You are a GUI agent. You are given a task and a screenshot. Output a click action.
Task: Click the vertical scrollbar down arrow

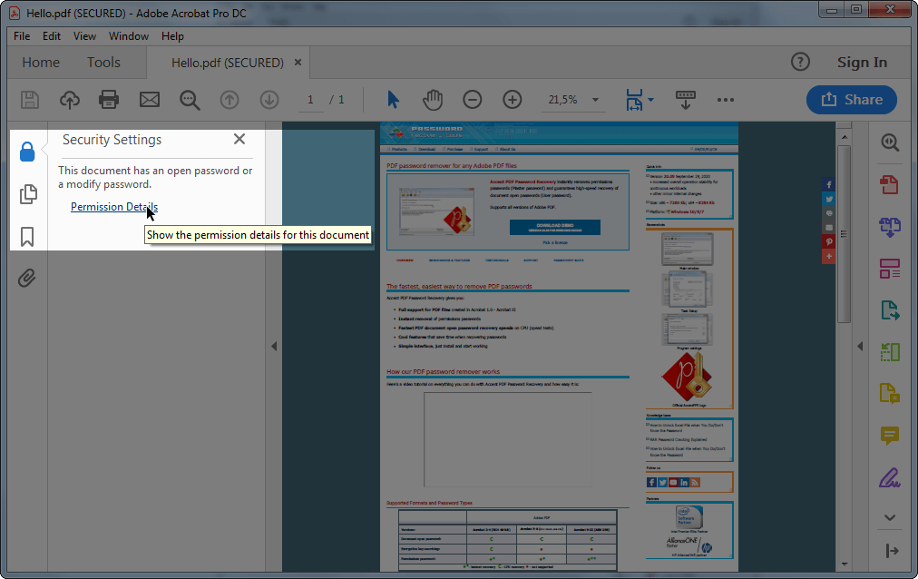coord(845,564)
